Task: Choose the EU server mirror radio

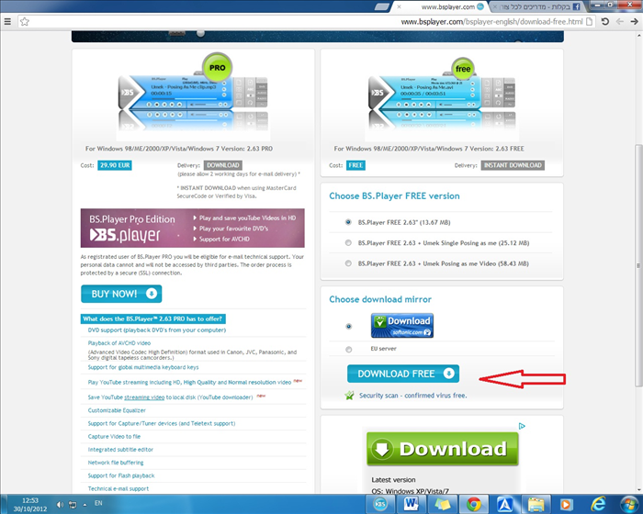Action: coord(348,349)
